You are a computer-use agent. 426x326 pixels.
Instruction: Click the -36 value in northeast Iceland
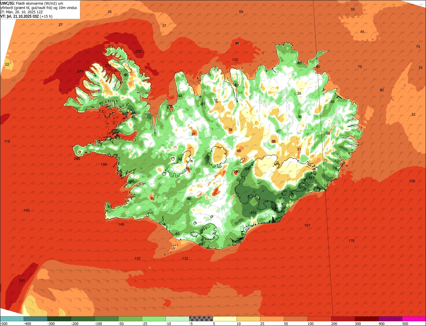299,117
